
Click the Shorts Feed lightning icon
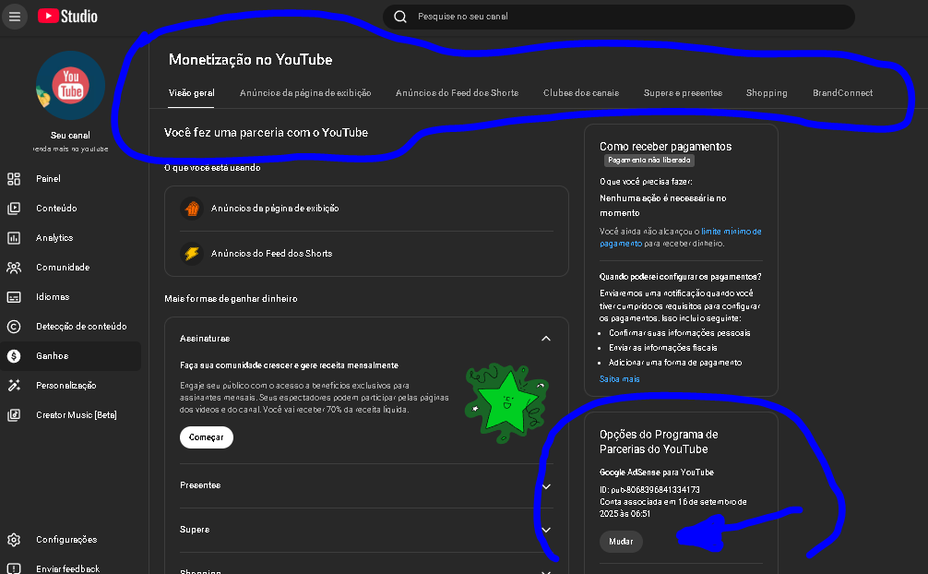[192, 254]
